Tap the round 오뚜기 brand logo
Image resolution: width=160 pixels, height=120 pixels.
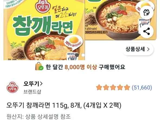[x=12, y=87]
